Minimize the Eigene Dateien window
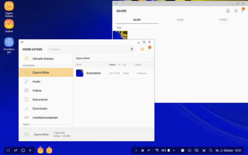248x155 pixels. [139, 42]
